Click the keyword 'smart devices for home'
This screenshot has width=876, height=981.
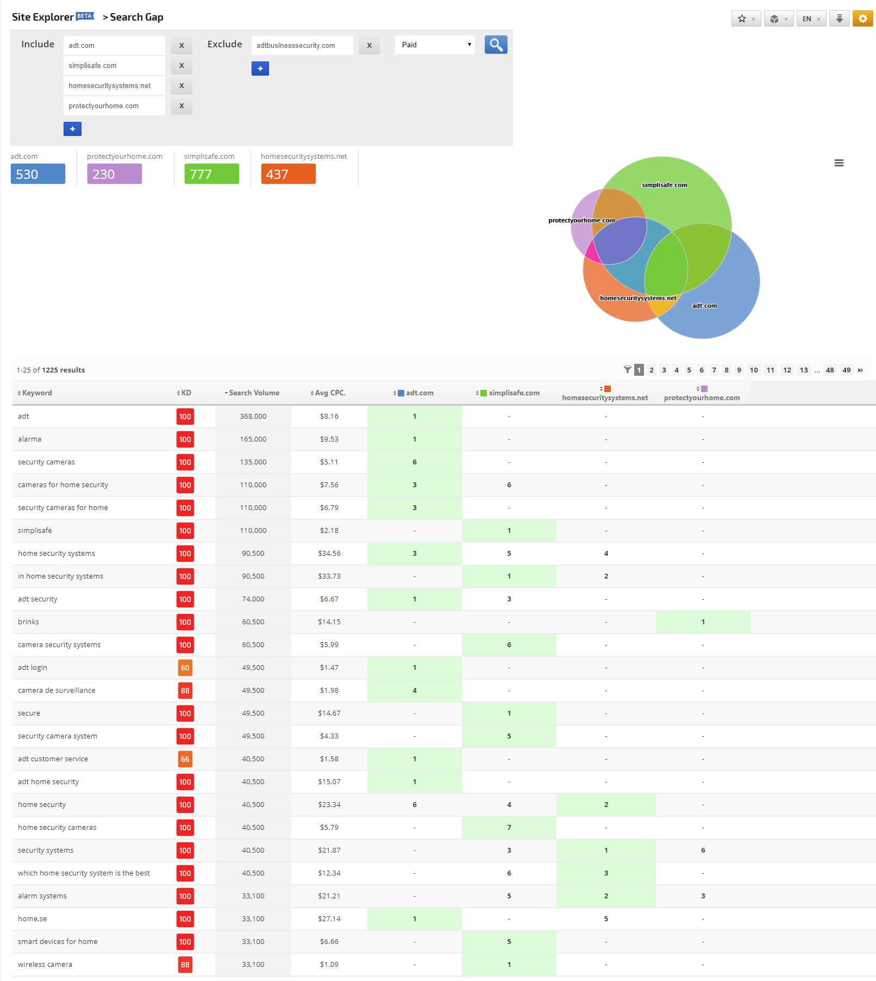(58, 942)
